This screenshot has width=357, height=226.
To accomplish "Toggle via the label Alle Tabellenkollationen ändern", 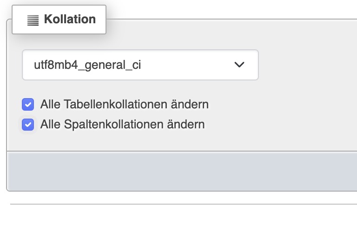I will pyautogui.click(x=124, y=104).
